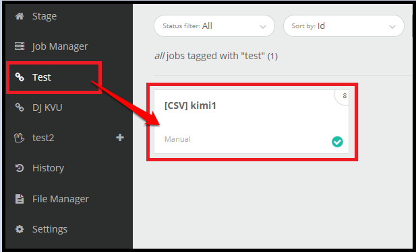Click the Settings gear icon

(20, 229)
